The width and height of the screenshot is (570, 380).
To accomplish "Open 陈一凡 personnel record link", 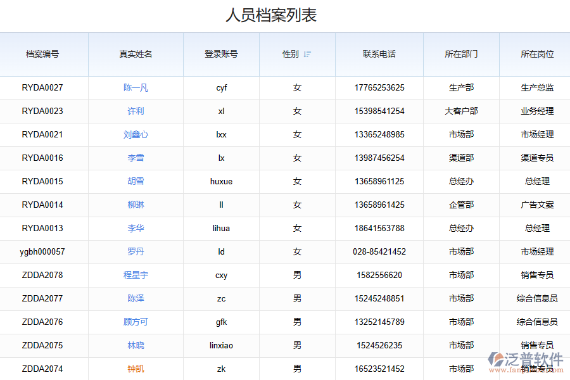I will [x=136, y=88].
